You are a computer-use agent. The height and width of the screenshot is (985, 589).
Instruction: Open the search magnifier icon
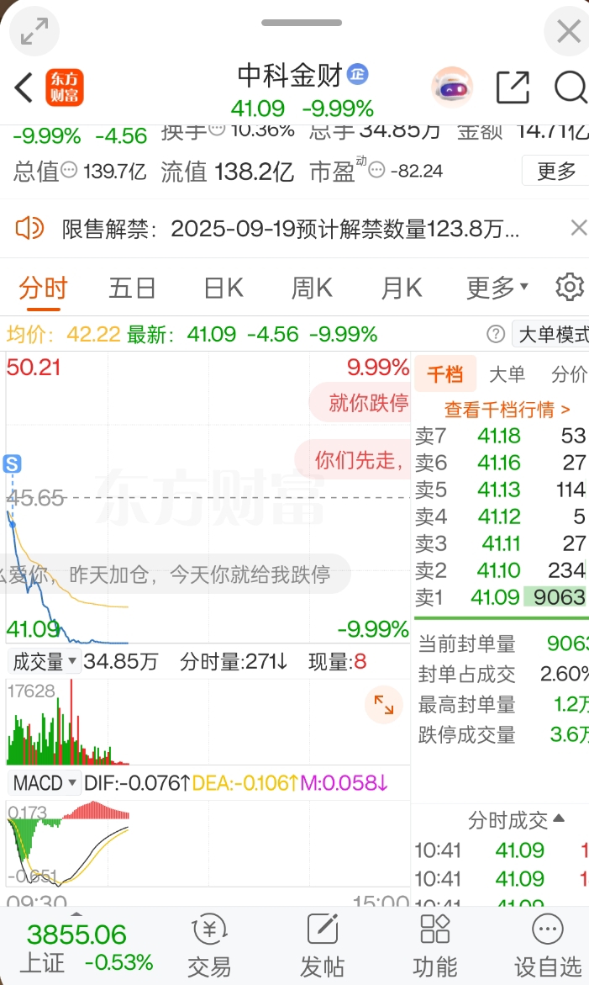[x=571, y=87]
